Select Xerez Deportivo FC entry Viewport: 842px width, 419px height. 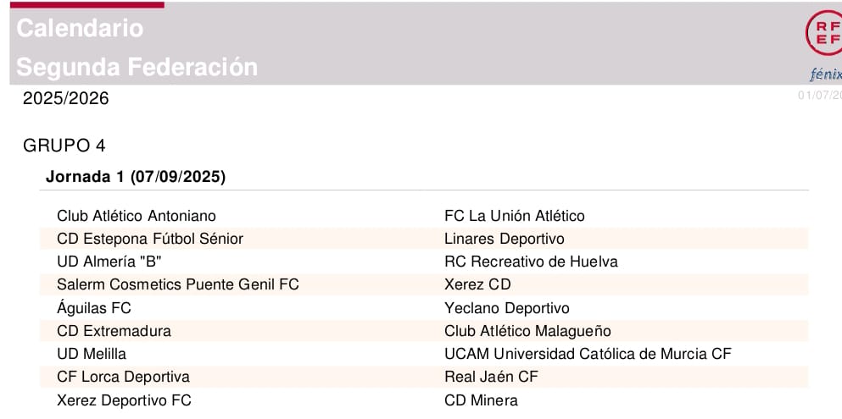coord(124,400)
